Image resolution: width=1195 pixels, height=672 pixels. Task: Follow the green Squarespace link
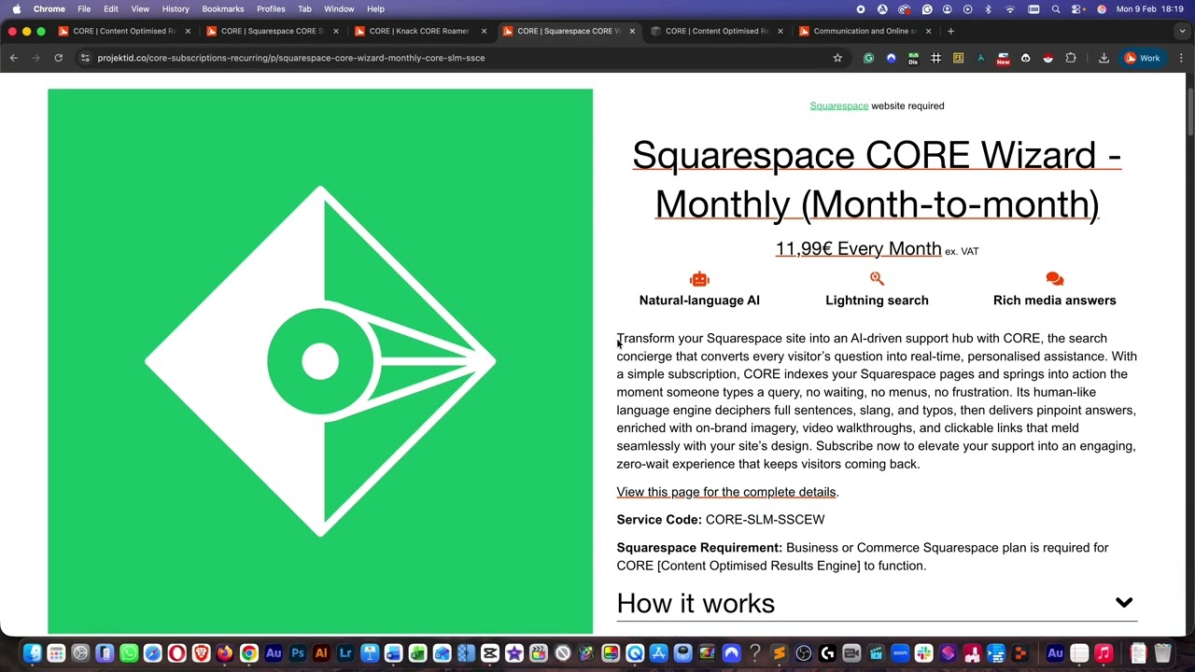[838, 105]
